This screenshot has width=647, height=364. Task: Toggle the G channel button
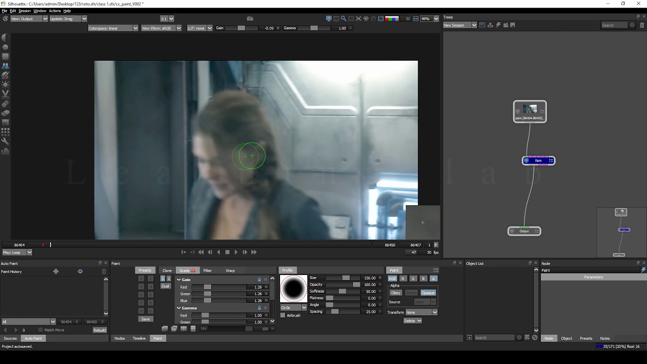413,279
